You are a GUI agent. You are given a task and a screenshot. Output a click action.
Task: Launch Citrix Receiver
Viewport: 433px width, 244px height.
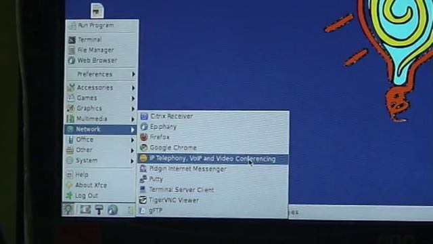click(213, 117)
